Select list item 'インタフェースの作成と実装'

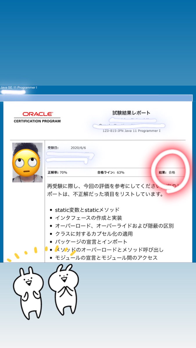[89, 218]
